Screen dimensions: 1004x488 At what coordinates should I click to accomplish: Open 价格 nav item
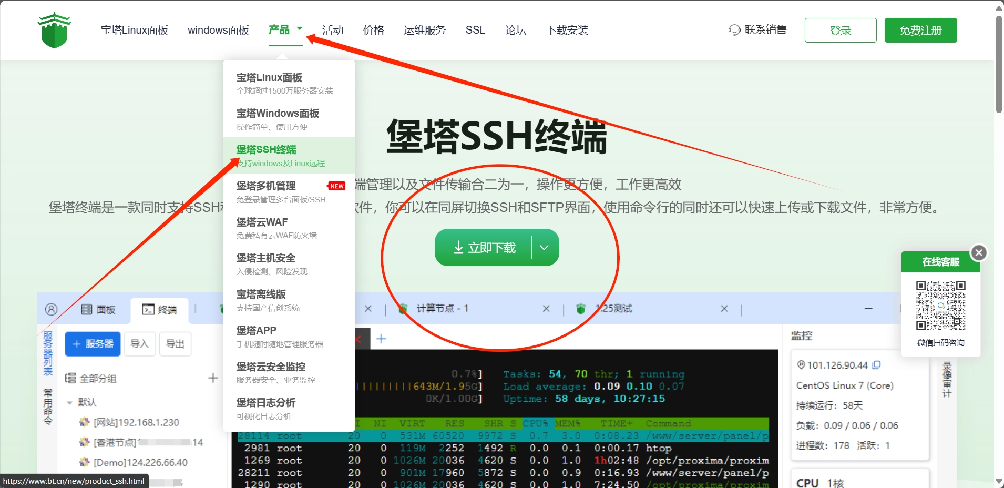(x=374, y=30)
